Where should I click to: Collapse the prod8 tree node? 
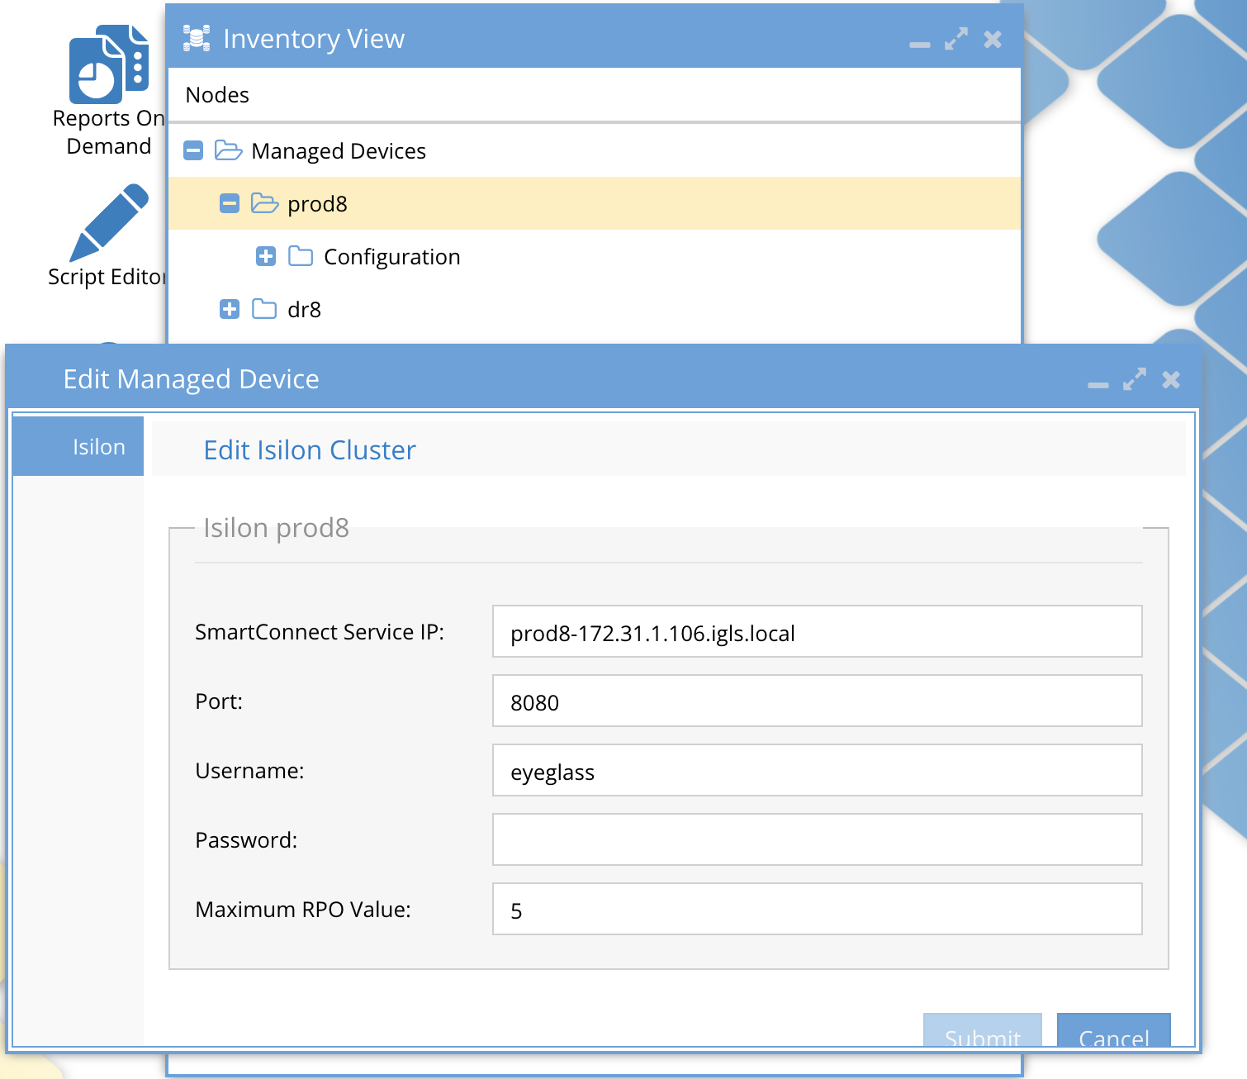(x=230, y=203)
